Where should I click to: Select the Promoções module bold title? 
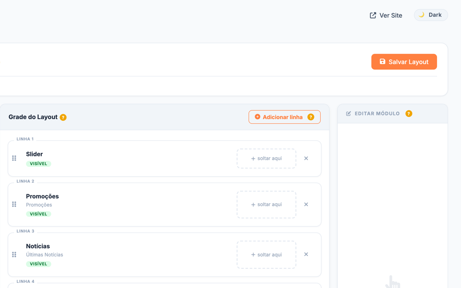pyautogui.click(x=42, y=196)
